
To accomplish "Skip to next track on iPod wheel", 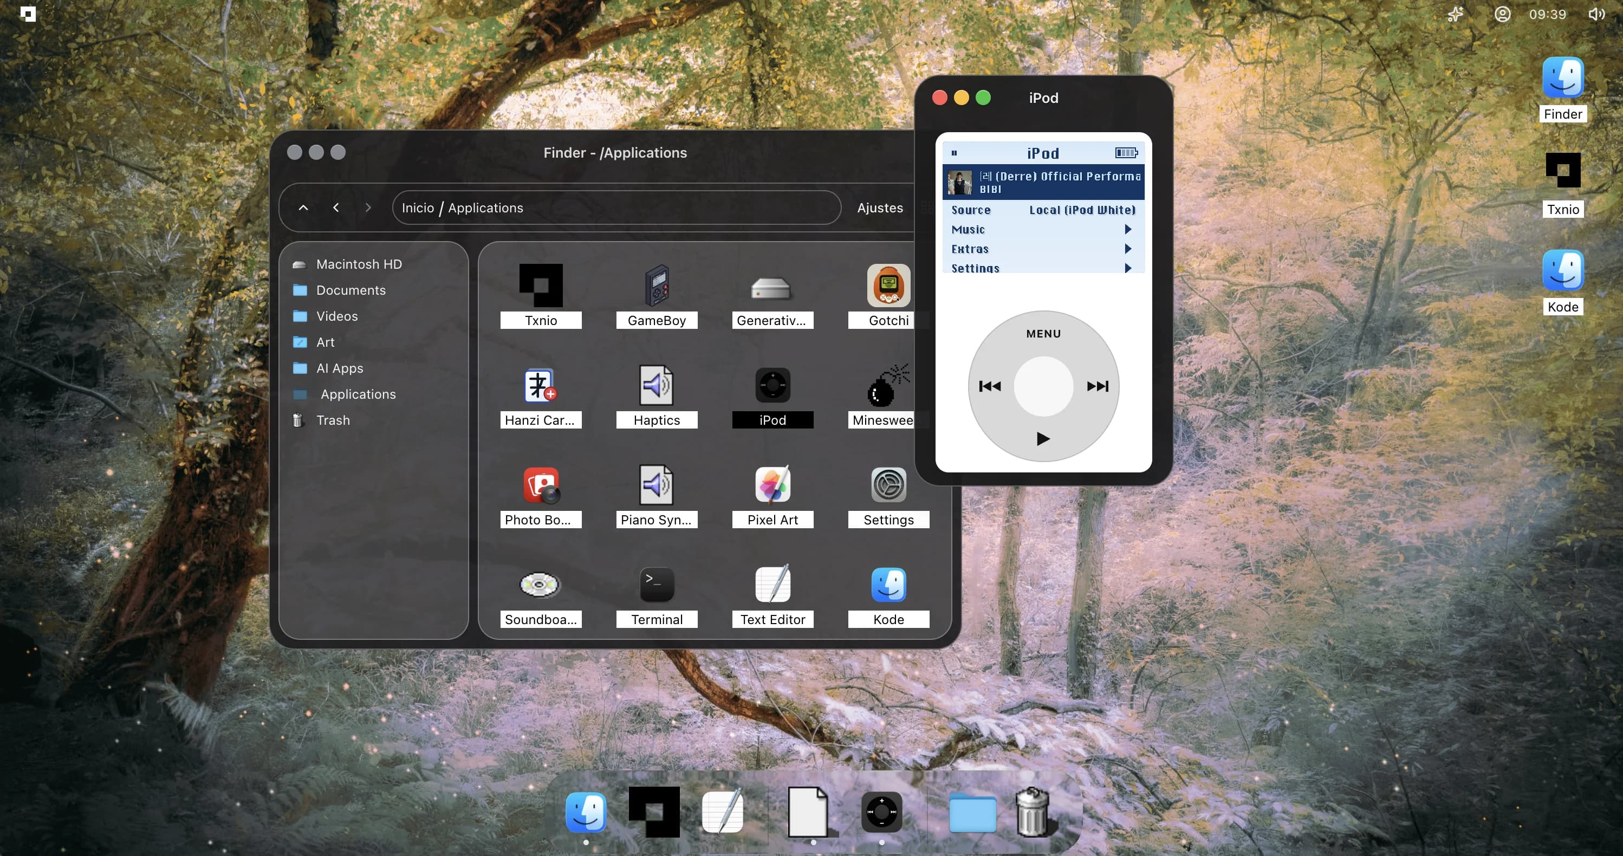I will [x=1097, y=386].
